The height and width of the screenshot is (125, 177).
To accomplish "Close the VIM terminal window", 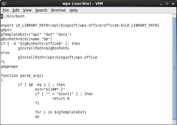I will coord(173,4).
